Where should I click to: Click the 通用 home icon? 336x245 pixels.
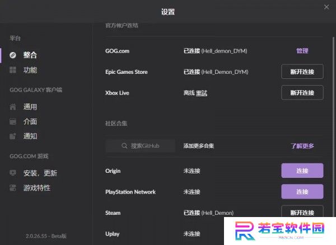click(13, 107)
